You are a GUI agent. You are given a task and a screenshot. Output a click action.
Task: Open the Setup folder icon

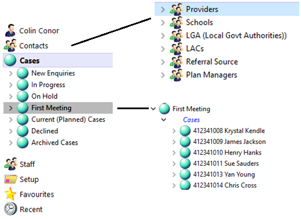[10, 179]
